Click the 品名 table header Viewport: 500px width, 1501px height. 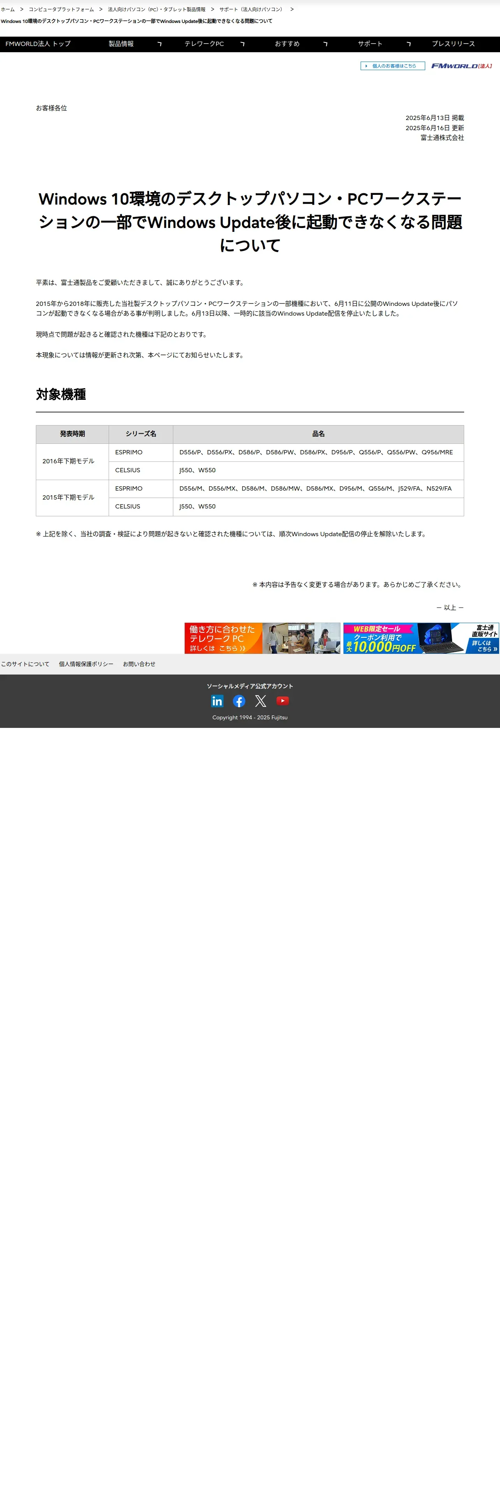coord(319,434)
